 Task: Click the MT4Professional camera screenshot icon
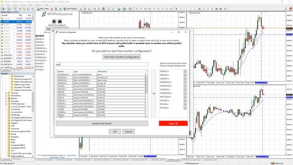point(60,22)
